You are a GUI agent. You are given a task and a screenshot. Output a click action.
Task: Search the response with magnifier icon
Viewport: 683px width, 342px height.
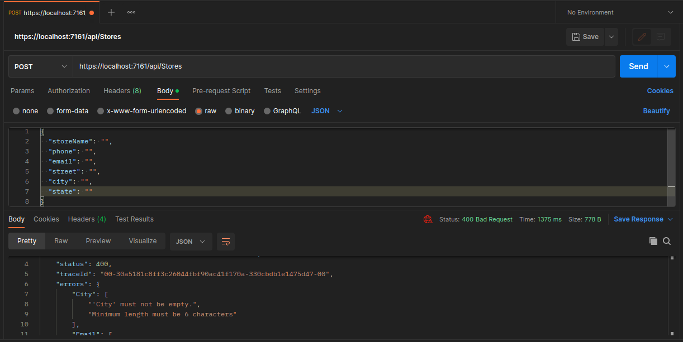pyautogui.click(x=667, y=241)
